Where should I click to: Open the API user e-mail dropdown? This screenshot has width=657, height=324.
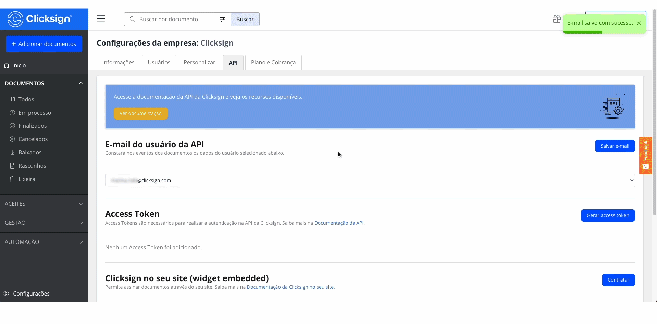(370, 180)
